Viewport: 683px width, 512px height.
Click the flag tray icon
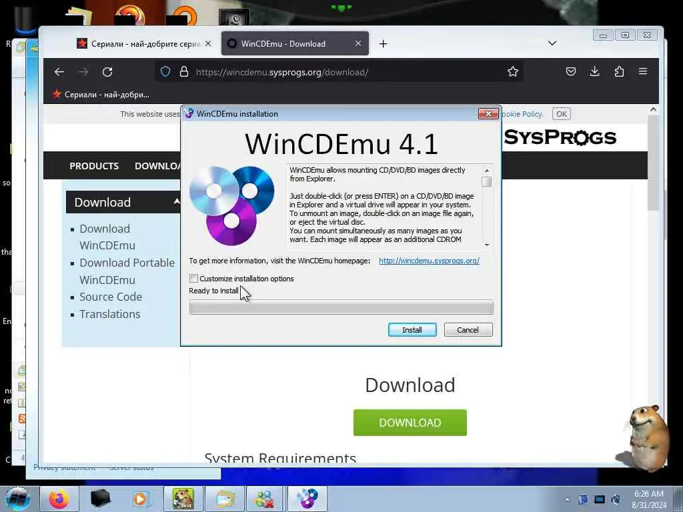tap(583, 499)
